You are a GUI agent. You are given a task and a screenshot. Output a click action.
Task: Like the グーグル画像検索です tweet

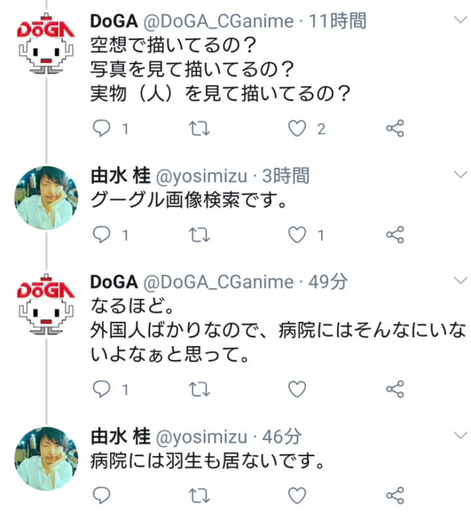(x=298, y=234)
